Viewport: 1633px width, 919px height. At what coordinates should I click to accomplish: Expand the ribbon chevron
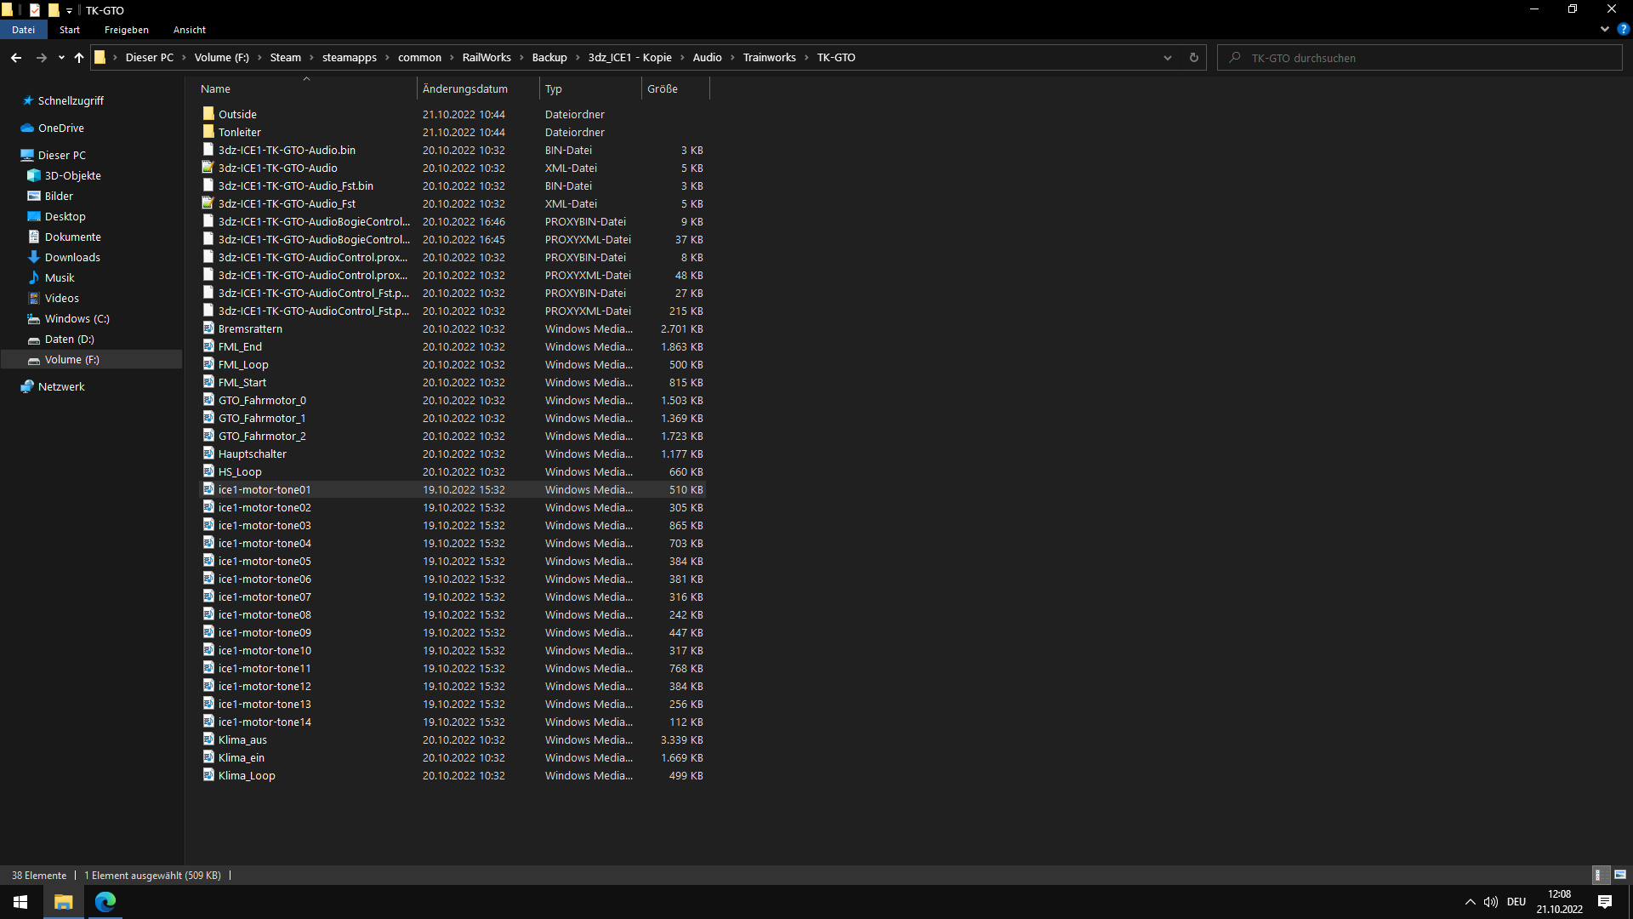1604,29
